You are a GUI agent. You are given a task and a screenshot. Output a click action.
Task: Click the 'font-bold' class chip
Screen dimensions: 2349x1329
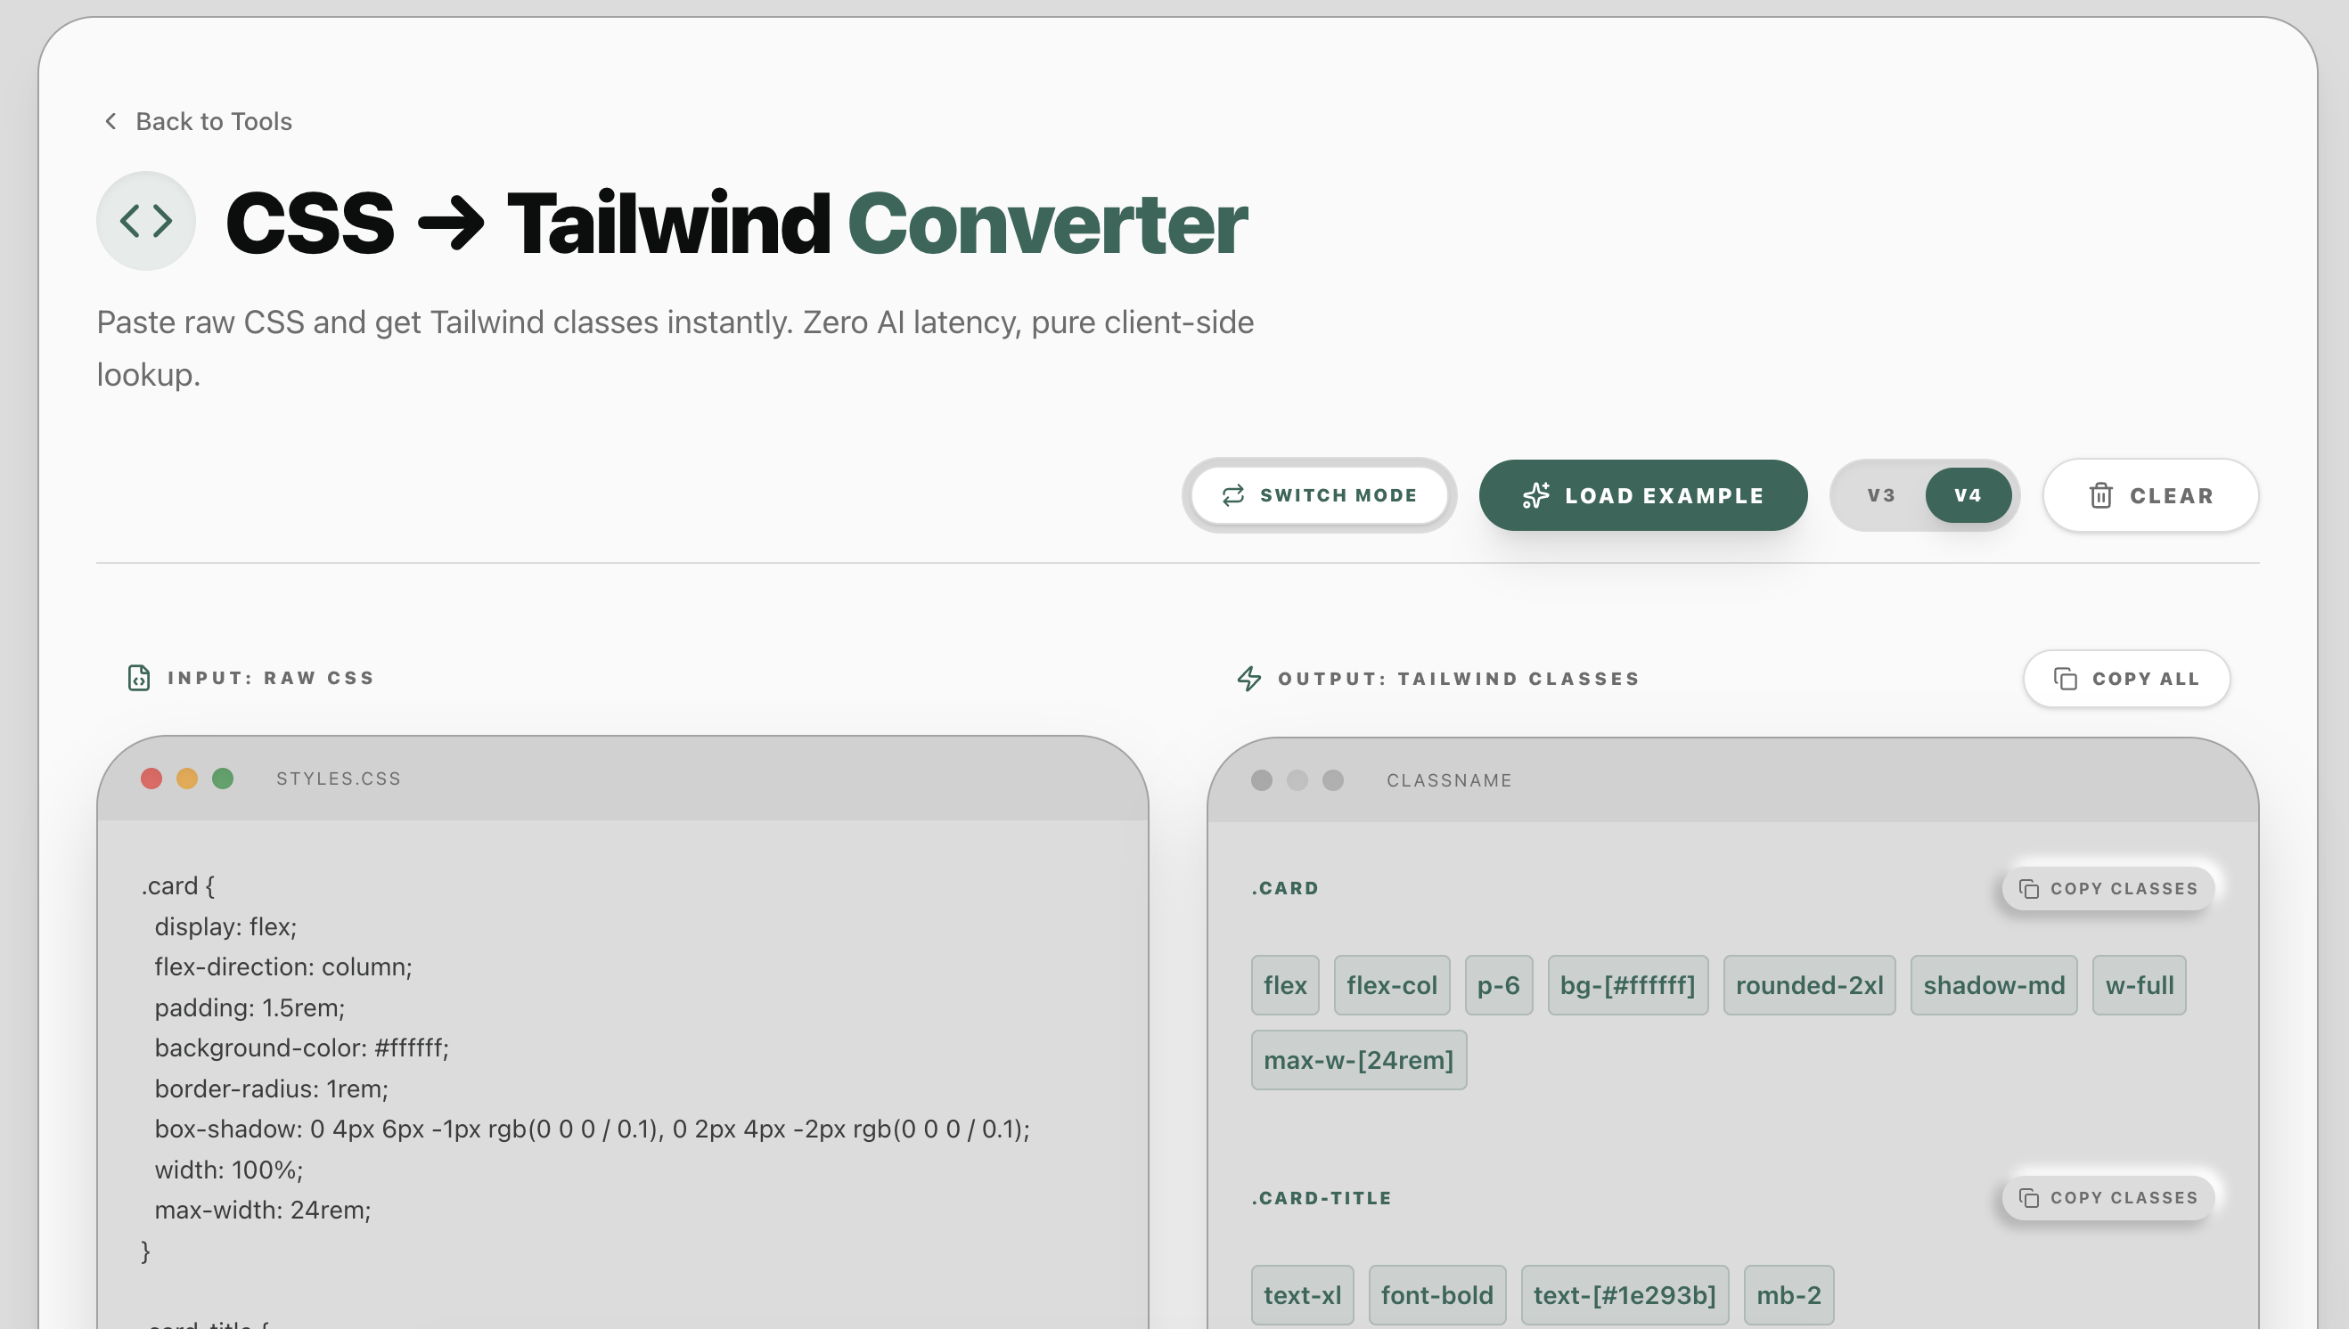click(1437, 1295)
